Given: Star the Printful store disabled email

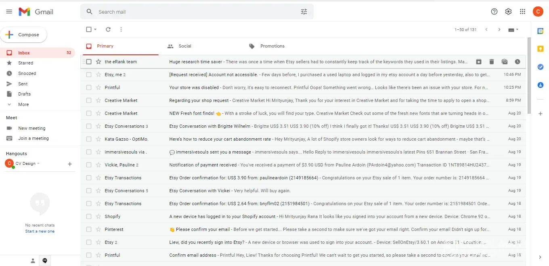Looking at the screenshot, I should tap(98, 87).
